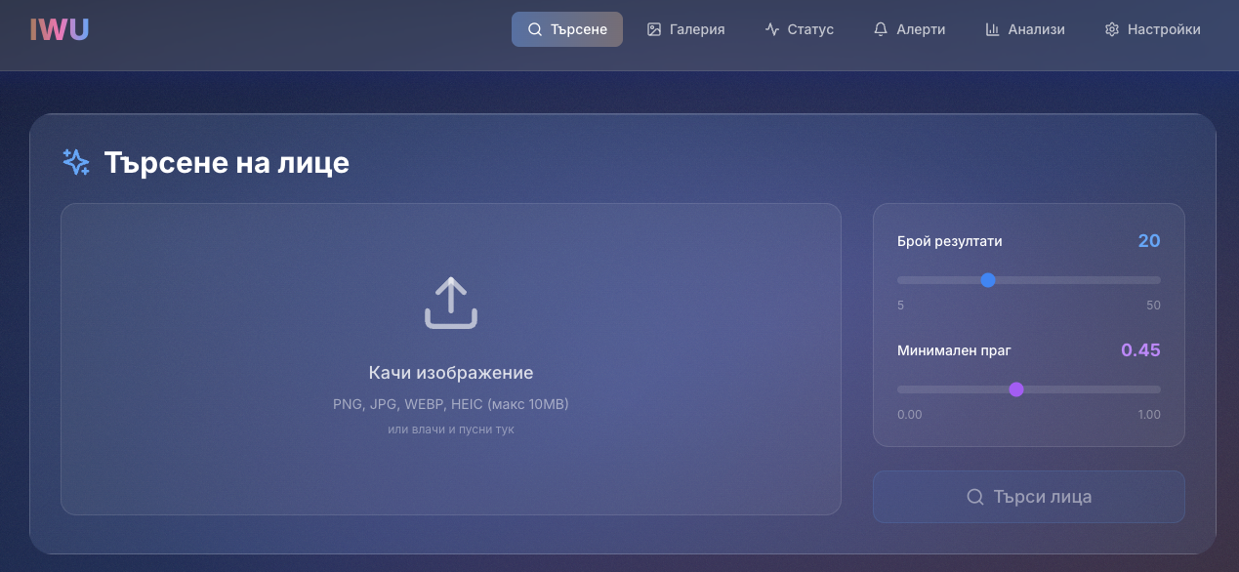Click the Качи изображение upload text

coord(451,373)
